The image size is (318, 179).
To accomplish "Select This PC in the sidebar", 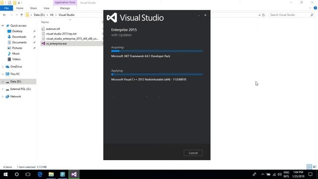I will 15,74.
